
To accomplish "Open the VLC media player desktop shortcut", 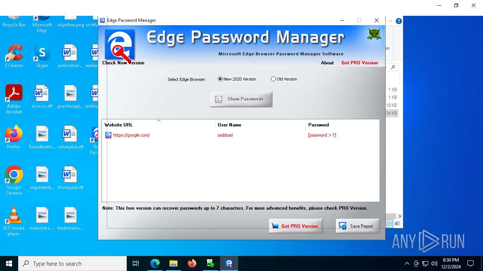I will [x=14, y=221].
